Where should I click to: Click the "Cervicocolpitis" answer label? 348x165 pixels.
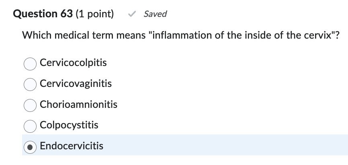73,63
